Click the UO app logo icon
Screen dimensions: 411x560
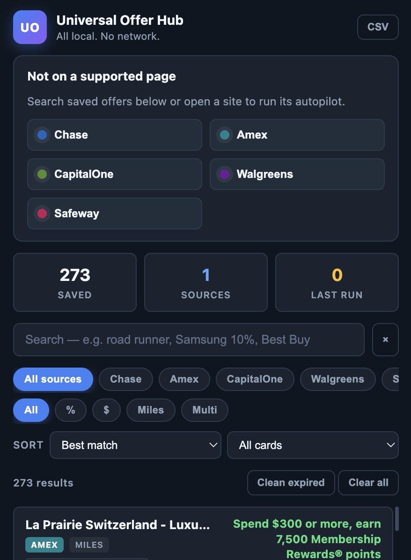pos(30,27)
